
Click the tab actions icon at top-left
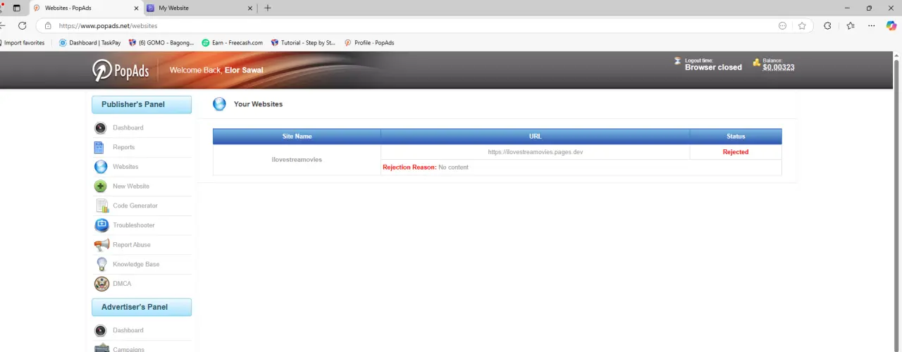(17, 8)
